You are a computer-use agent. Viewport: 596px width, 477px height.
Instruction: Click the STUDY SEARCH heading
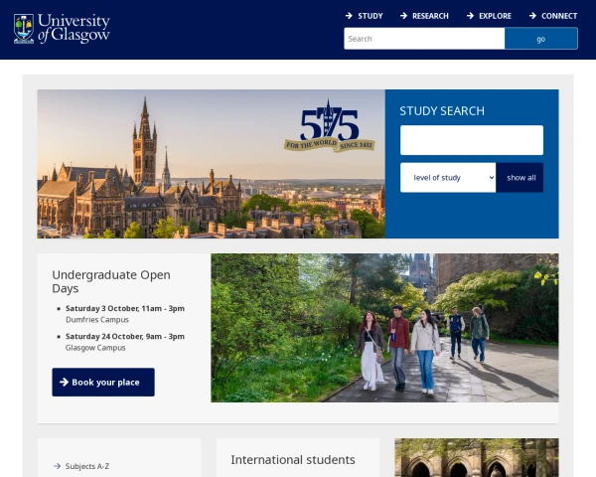tap(442, 110)
